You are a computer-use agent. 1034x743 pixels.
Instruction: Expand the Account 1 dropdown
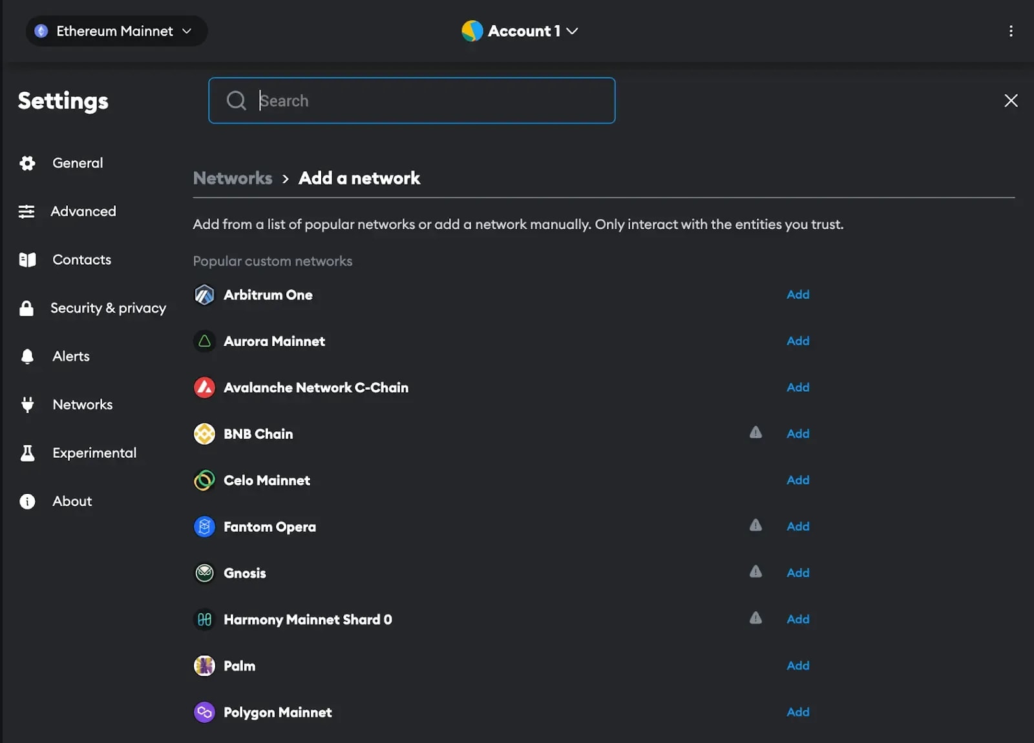pos(520,31)
